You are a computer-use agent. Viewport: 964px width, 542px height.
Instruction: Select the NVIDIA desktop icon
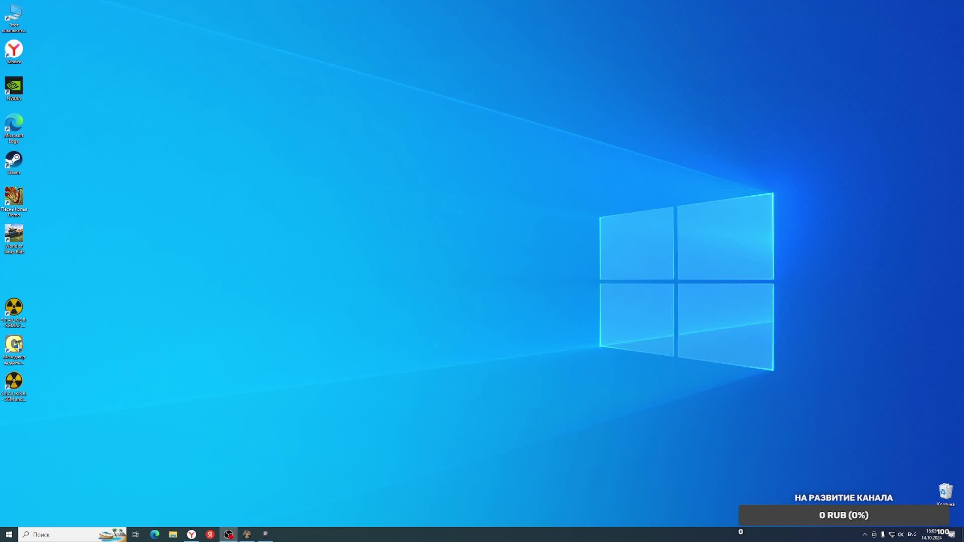click(14, 86)
